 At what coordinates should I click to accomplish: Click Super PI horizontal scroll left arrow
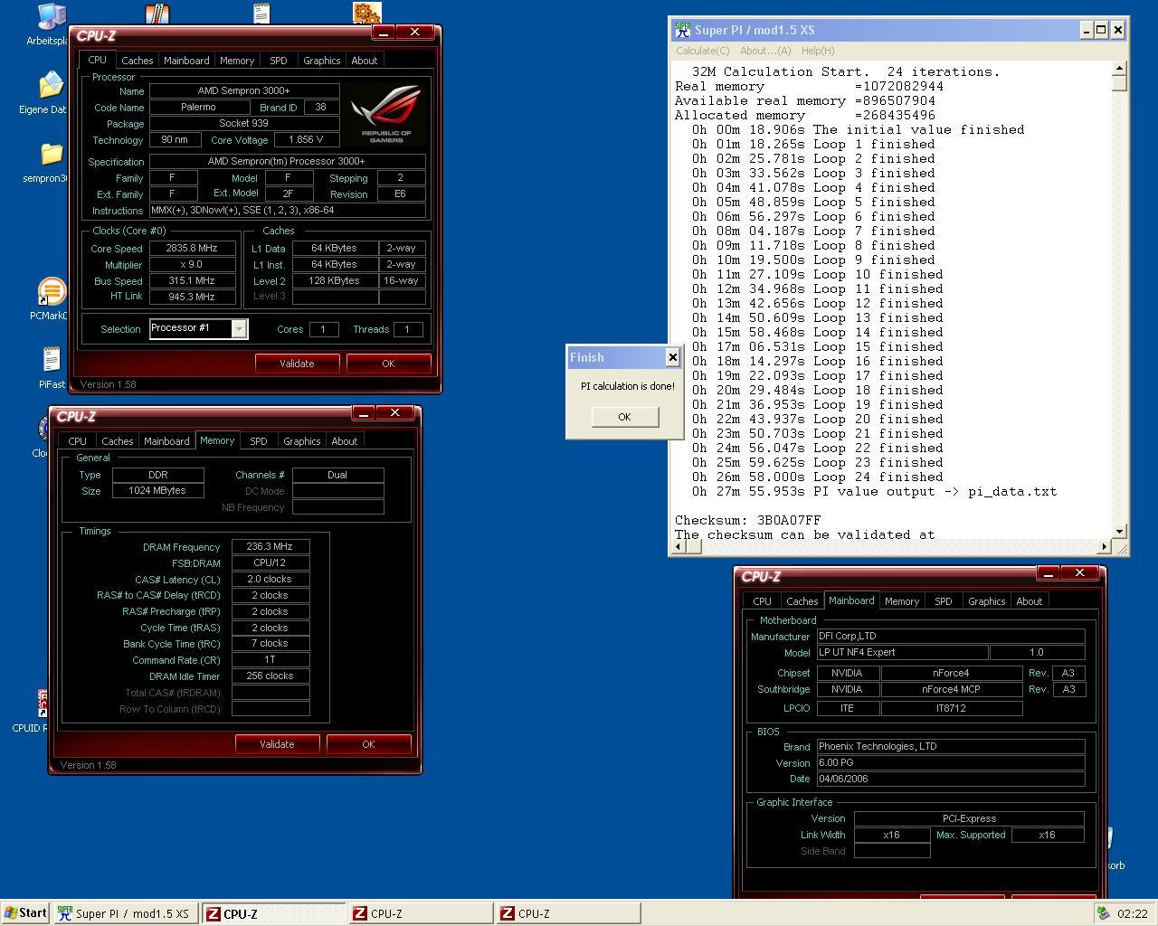point(679,546)
